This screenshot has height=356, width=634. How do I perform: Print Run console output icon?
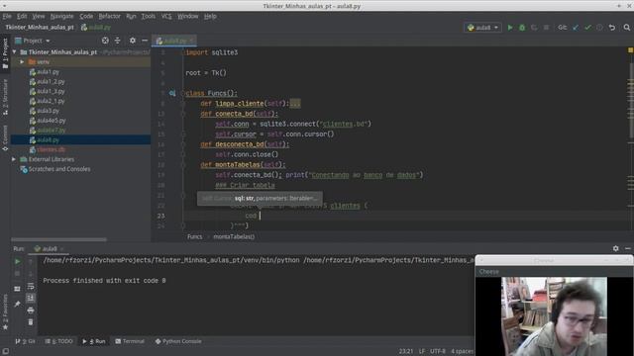click(31, 310)
